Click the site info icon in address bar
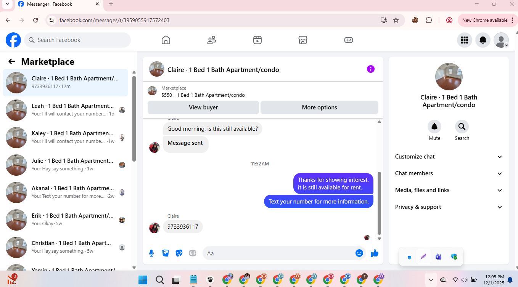518x287 pixels. (x=52, y=20)
